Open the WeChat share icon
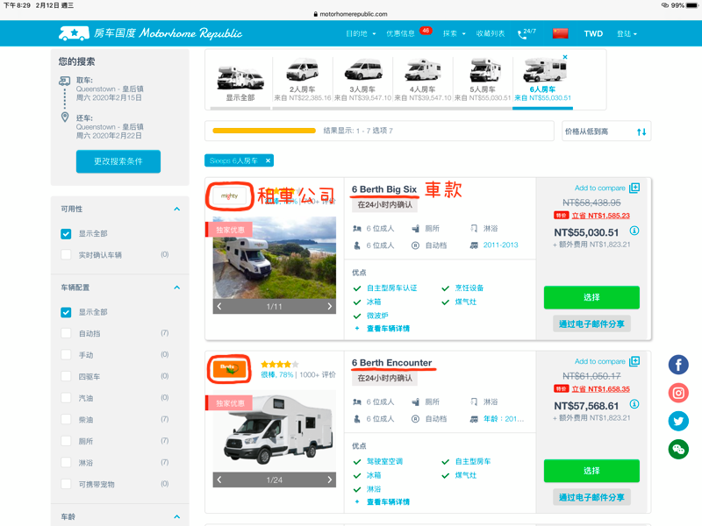Image resolution: width=702 pixels, height=526 pixels. coord(678,449)
